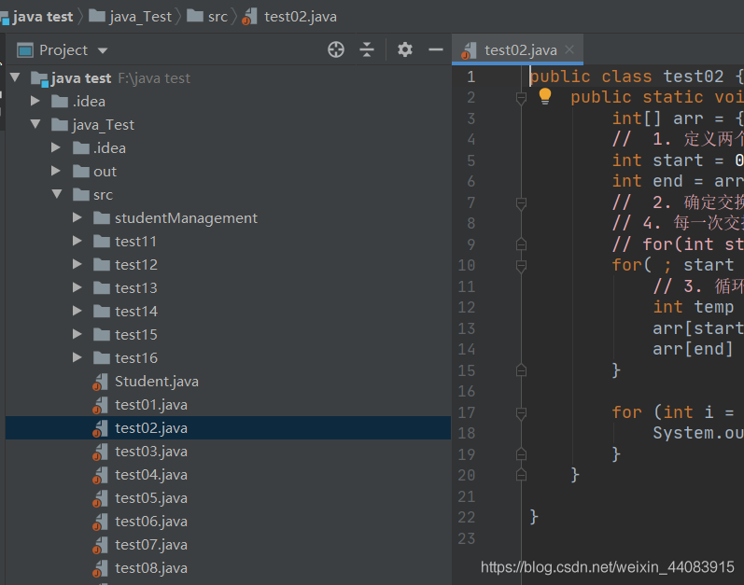Expand the studentManagement folder arrow
This screenshot has height=585, width=744.
[x=77, y=217]
